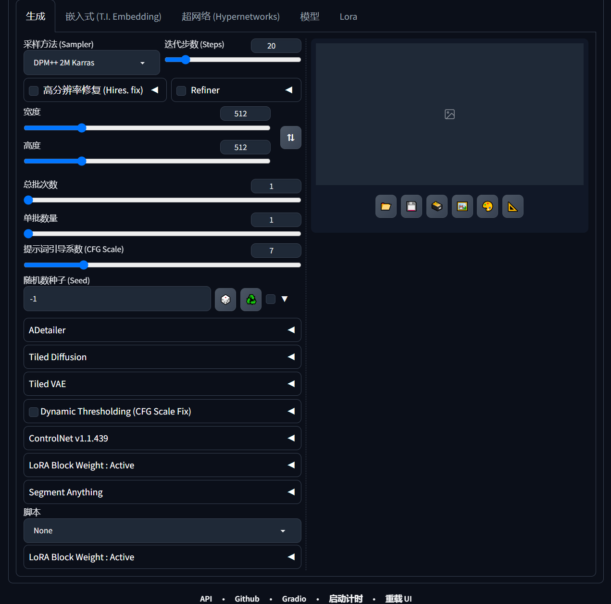Screen dimensions: 611x604
Task: Expand the ControlNet v1.1.439 panel
Action: click(162, 438)
